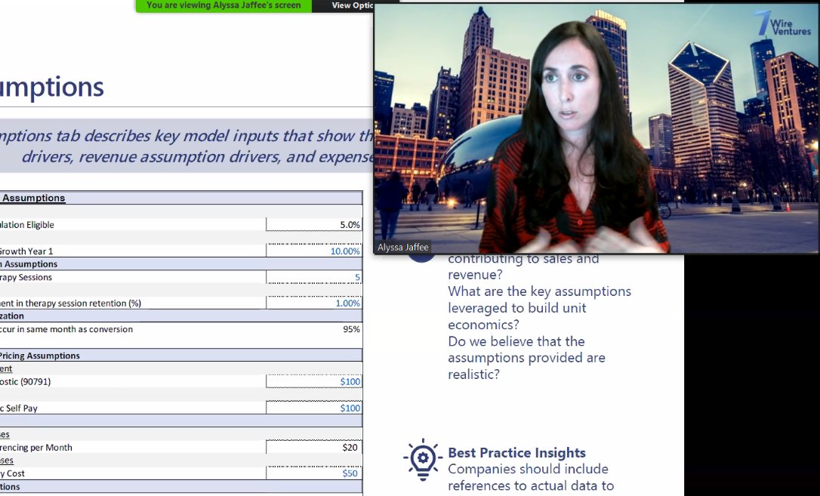Screen dimensions: 820x496
Task: Click 'ccur in same month as conversion' label
Action: [x=66, y=329]
